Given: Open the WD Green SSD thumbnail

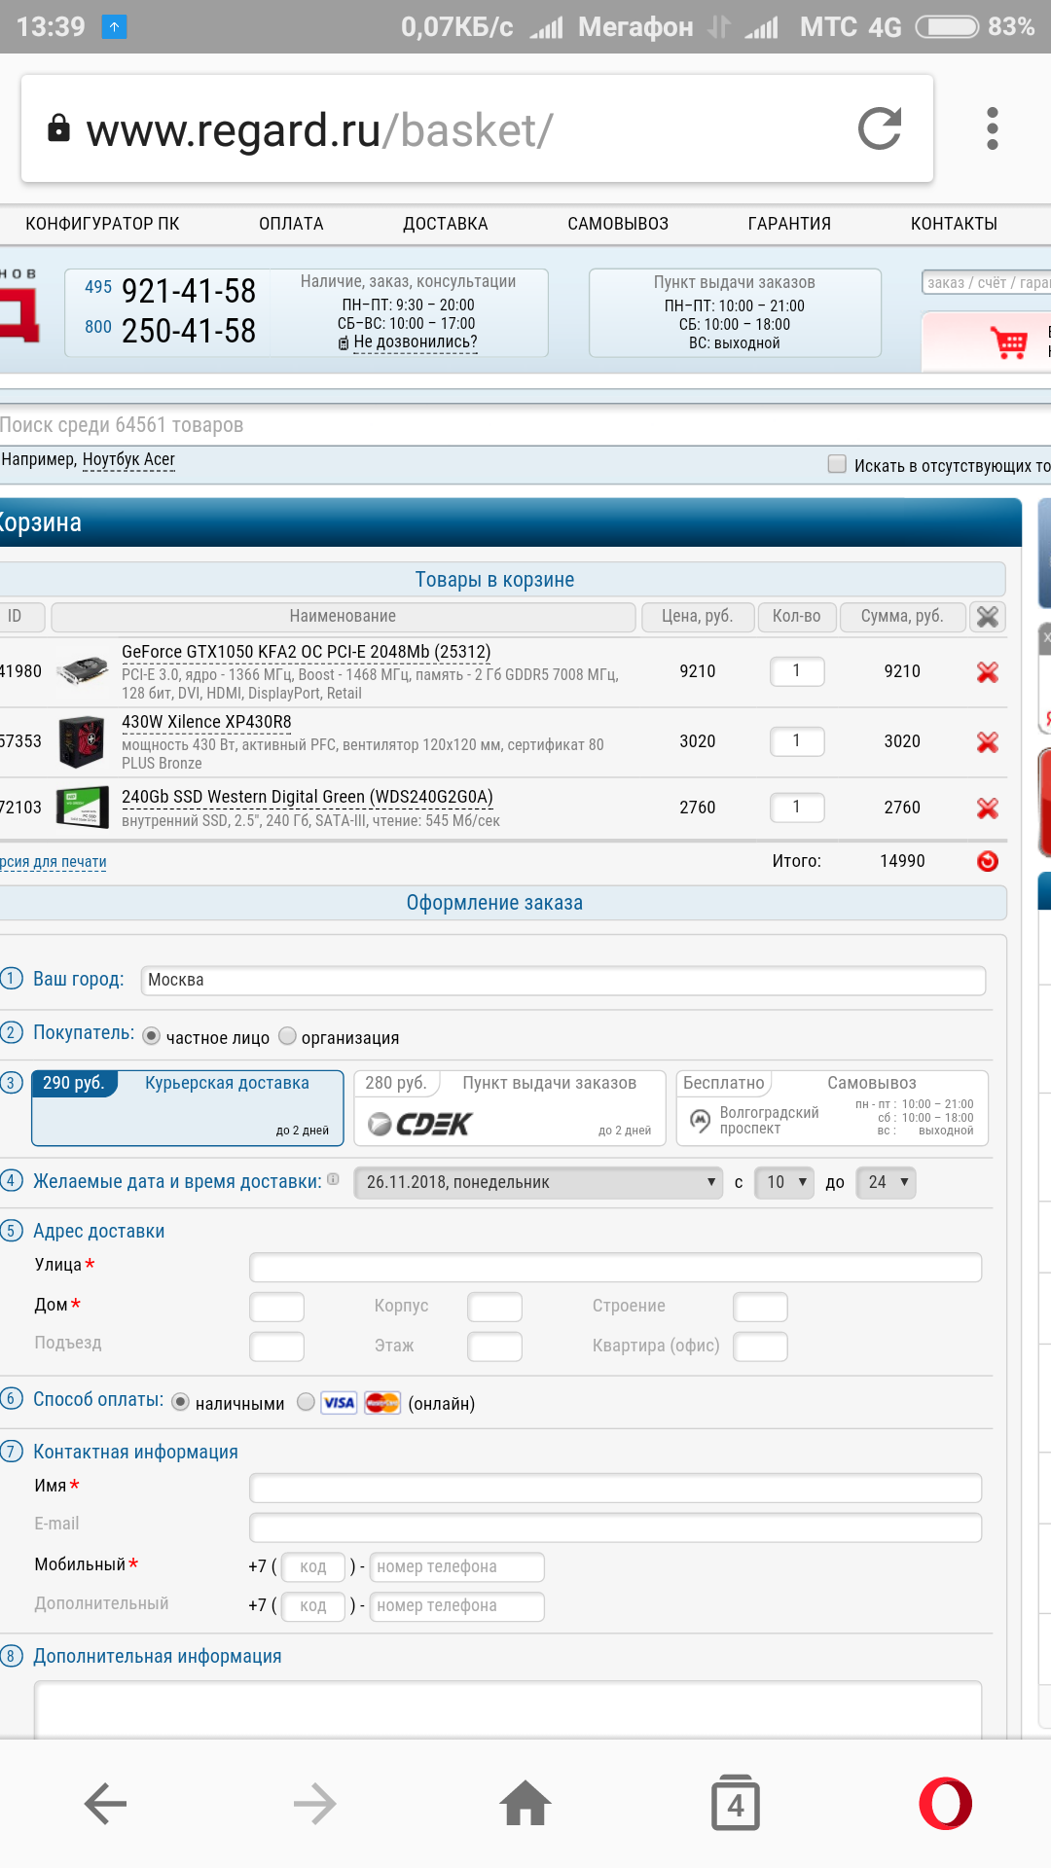Looking at the screenshot, I should 83,808.
